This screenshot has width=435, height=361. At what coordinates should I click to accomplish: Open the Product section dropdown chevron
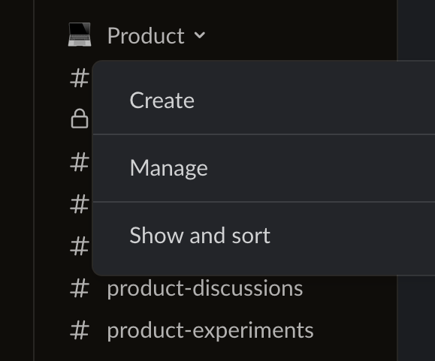[200, 35]
